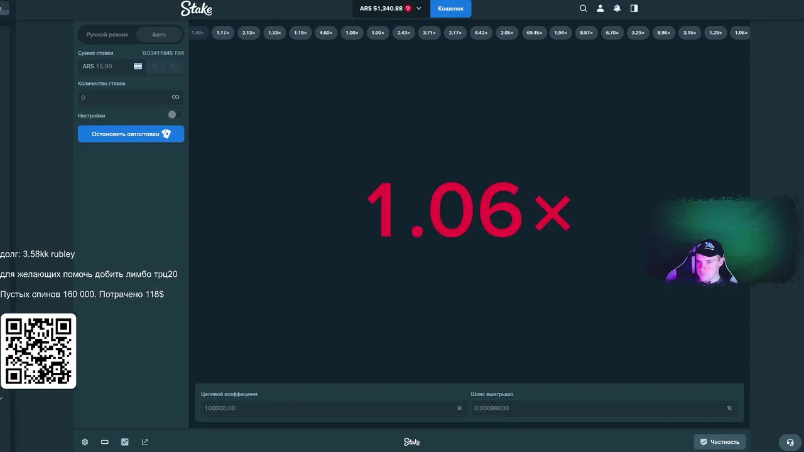Open live stats chart icon
This screenshot has height=452, width=804.
point(125,442)
